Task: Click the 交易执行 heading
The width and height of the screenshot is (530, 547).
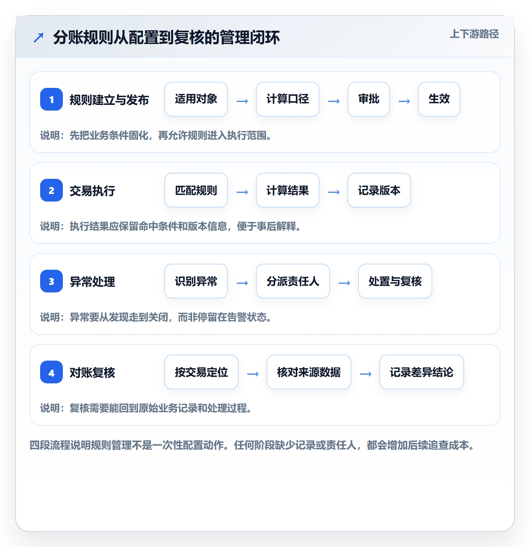Action: (x=92, y=191)
